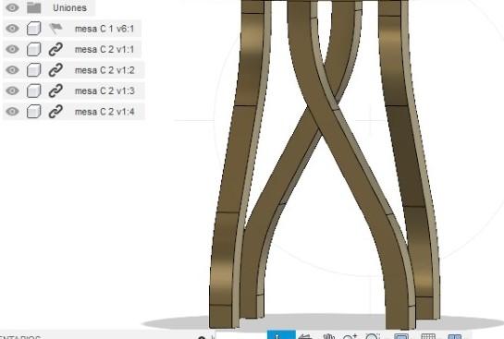Toggle visibility of mesa C 2 v1:4
This screenshot has height=339, width=504.
12,112
